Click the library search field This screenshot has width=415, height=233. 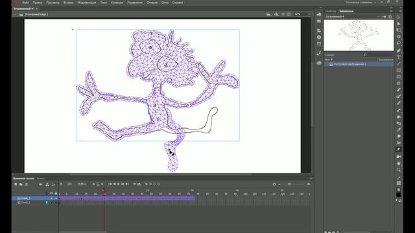378,54
